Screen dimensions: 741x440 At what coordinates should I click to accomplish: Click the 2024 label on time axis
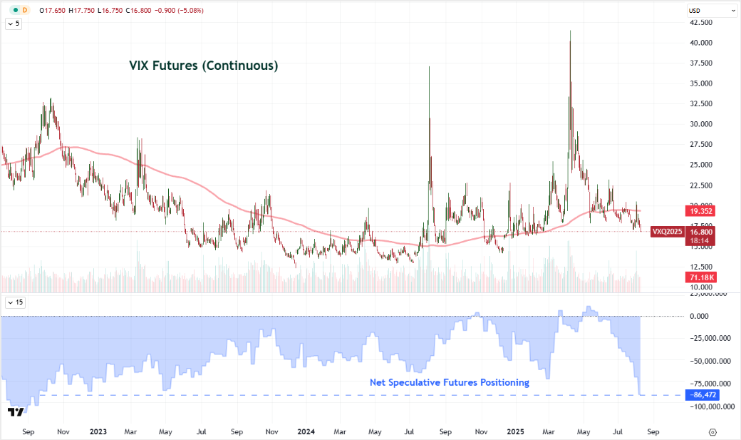(306, 431)
